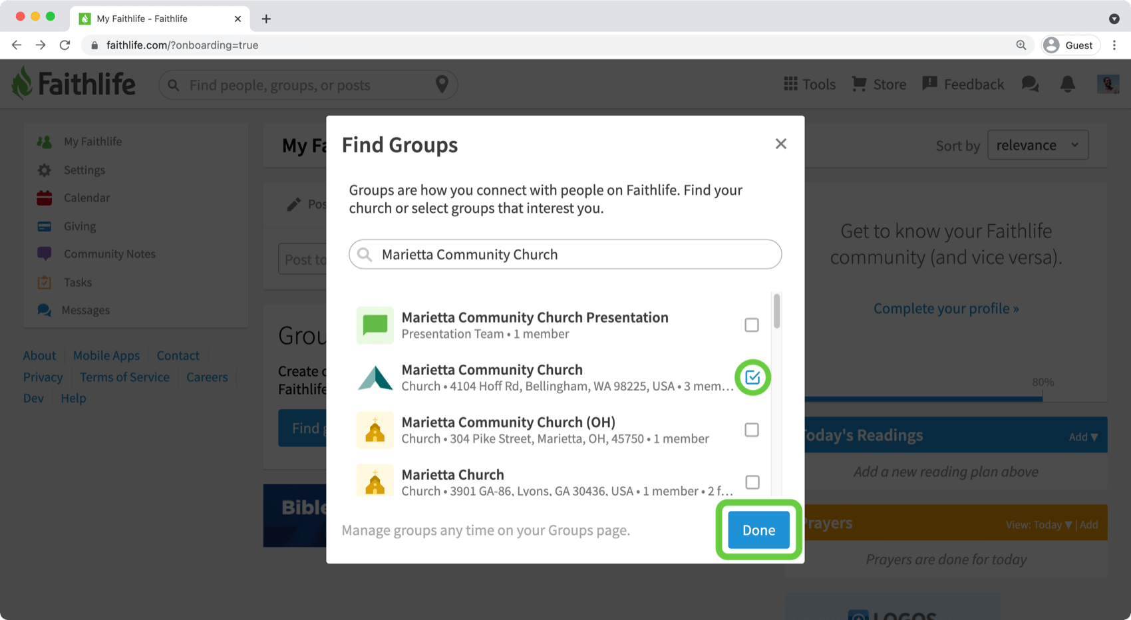Click the Marietta Community Church (OH) title
Screen dimensions: 1131x620
508,422
